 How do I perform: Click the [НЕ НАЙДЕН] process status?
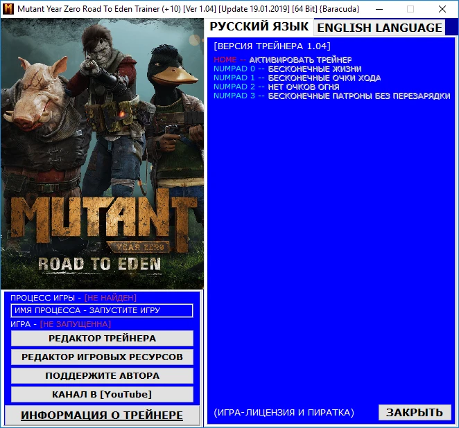point(110,298)
